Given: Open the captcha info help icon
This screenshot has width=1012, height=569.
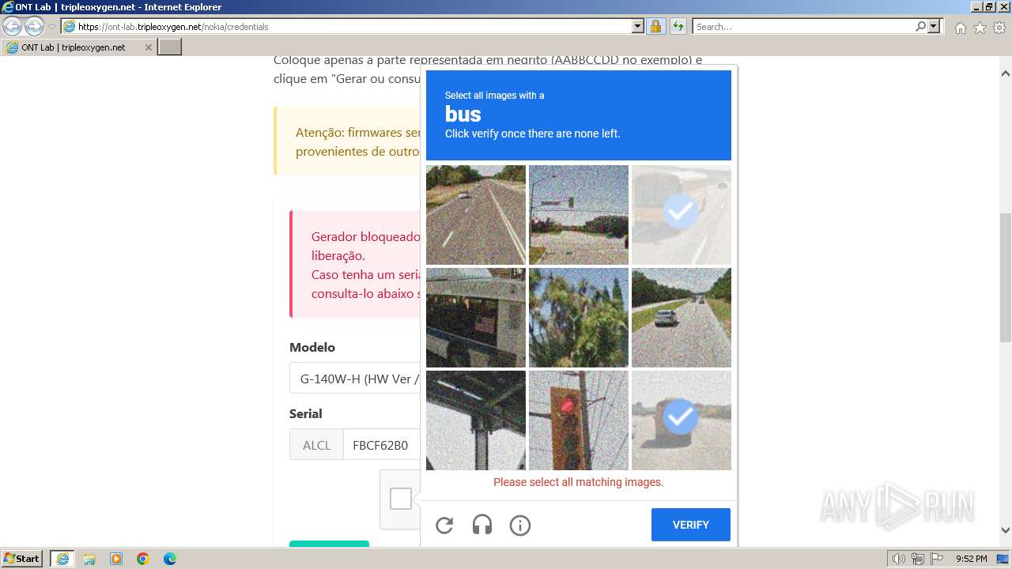Looking at the screenshot, I should coord(520,525).
